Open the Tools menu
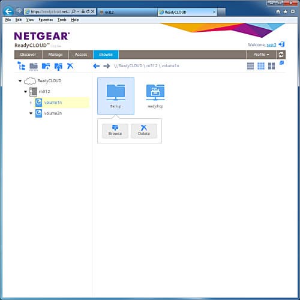Screen dimensions: 300x300 coord(62,20)
